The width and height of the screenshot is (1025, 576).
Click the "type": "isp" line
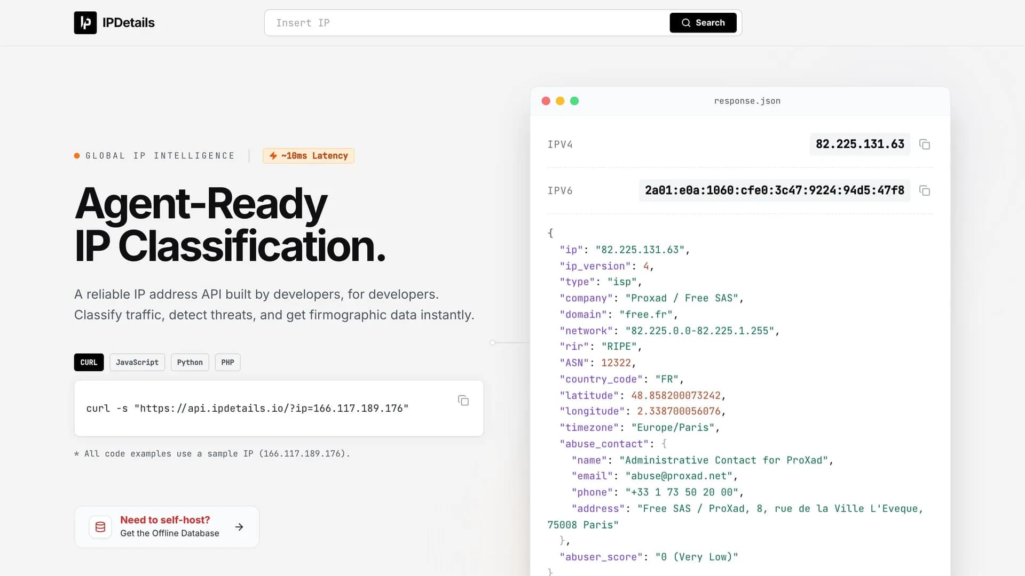pyautogui.click(x=601, y=282)
